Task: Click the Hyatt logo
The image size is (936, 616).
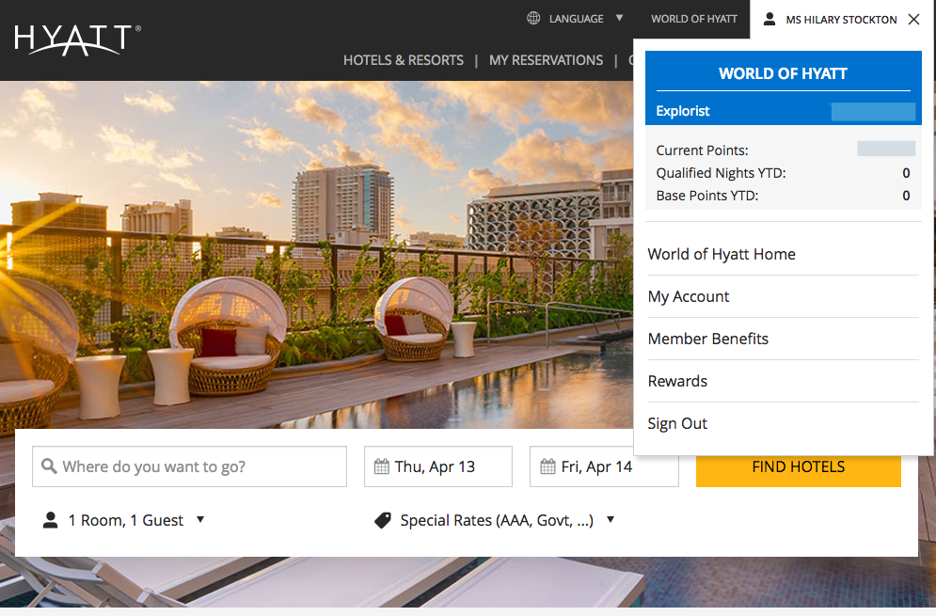Action: tap(77, 39)
